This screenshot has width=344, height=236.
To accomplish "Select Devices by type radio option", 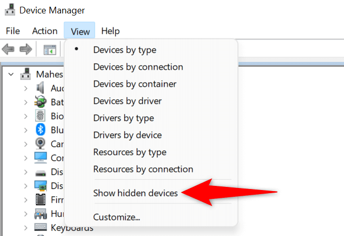I will (x=125, y=50).
